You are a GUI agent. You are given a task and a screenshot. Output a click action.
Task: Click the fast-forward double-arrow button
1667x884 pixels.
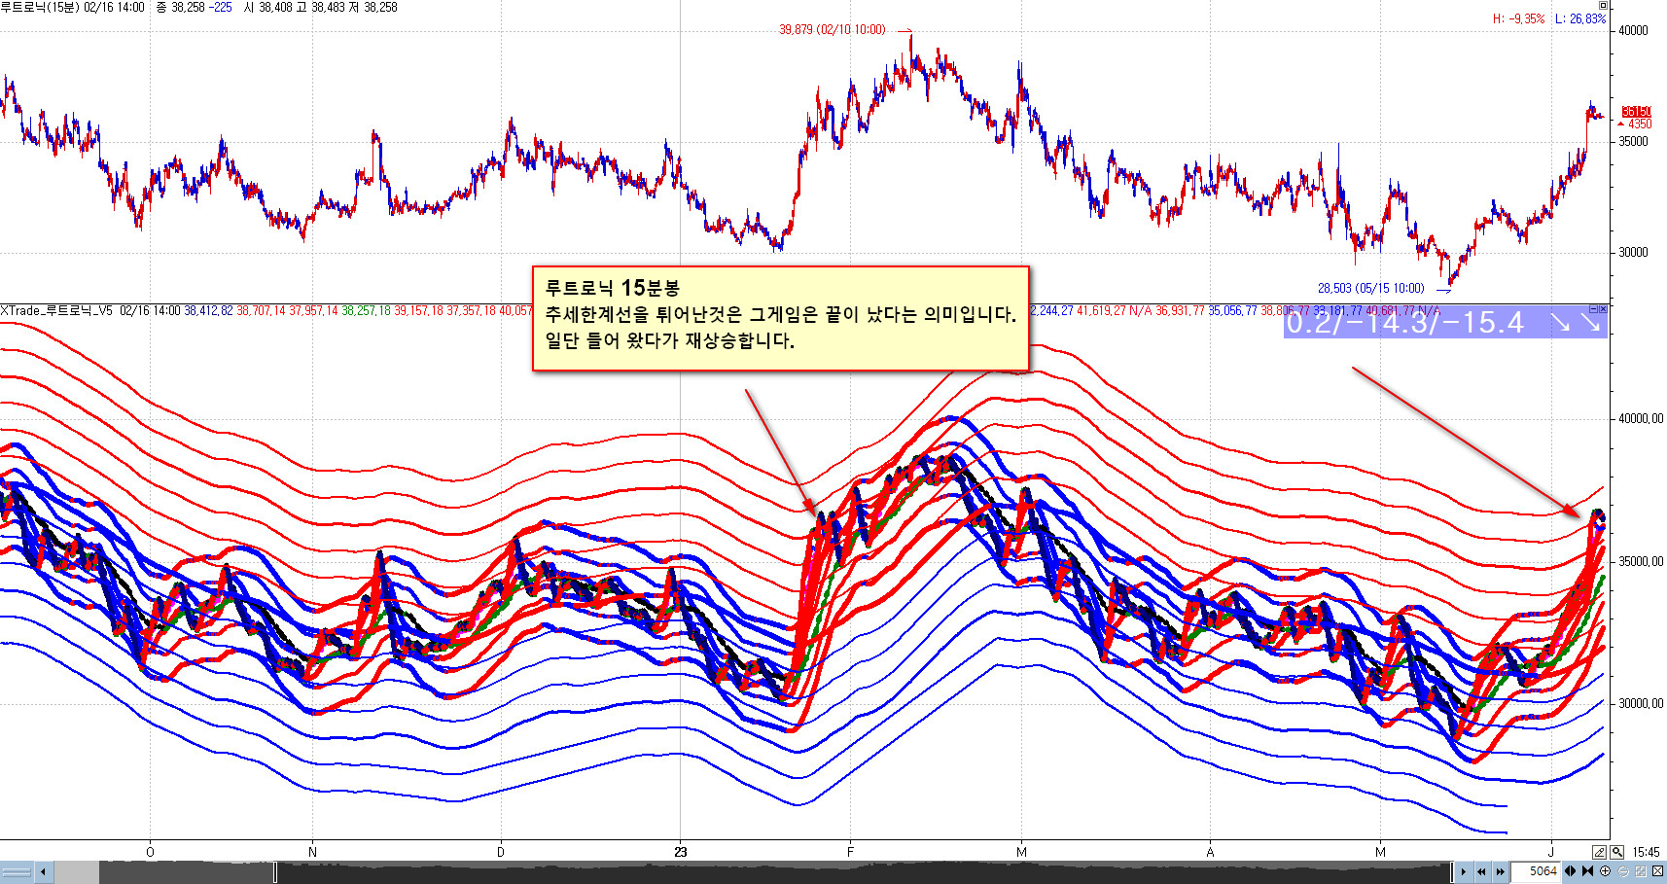(1500, 871)
